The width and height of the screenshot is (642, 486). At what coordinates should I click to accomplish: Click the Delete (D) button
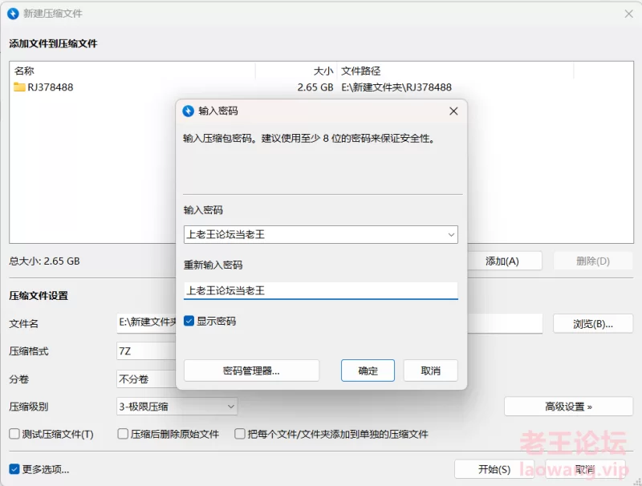click(x=593, y=261)
